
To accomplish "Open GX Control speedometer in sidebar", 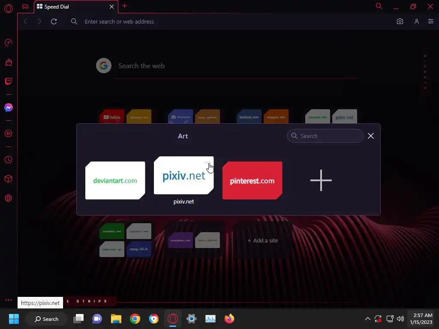I will 9,43.
